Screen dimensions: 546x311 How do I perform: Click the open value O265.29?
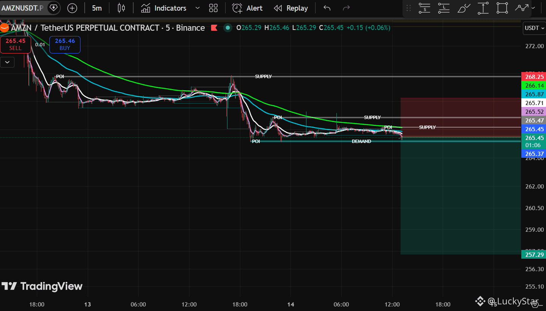(x=249, y=28)
